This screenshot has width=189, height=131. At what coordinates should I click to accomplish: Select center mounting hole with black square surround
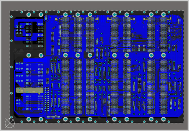click(x=90, y=55)
